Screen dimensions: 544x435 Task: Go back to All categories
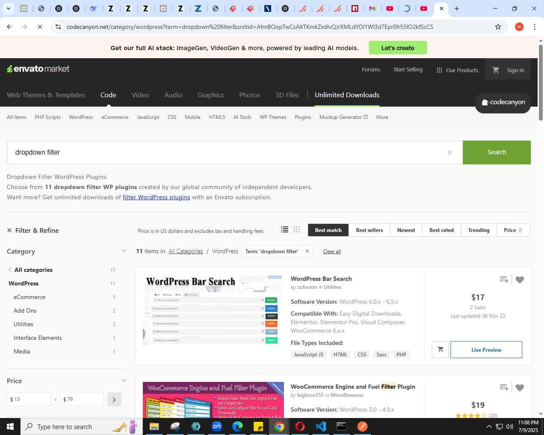[x=33, y=270]
